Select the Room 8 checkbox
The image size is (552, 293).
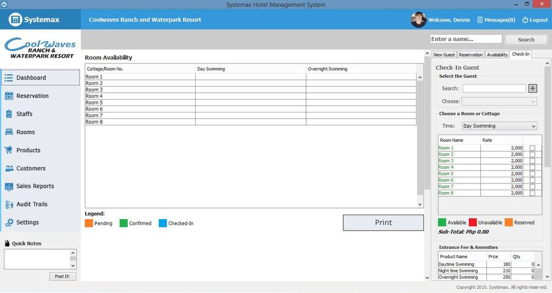tap(532, 193)
